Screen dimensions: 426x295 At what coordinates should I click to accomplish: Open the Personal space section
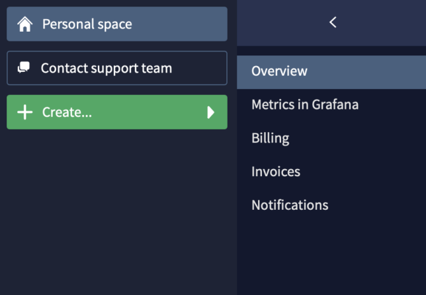pyautogui.click(x=117, y=24)
